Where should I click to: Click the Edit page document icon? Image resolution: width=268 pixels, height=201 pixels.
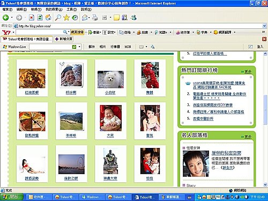(x=105, y=18)
